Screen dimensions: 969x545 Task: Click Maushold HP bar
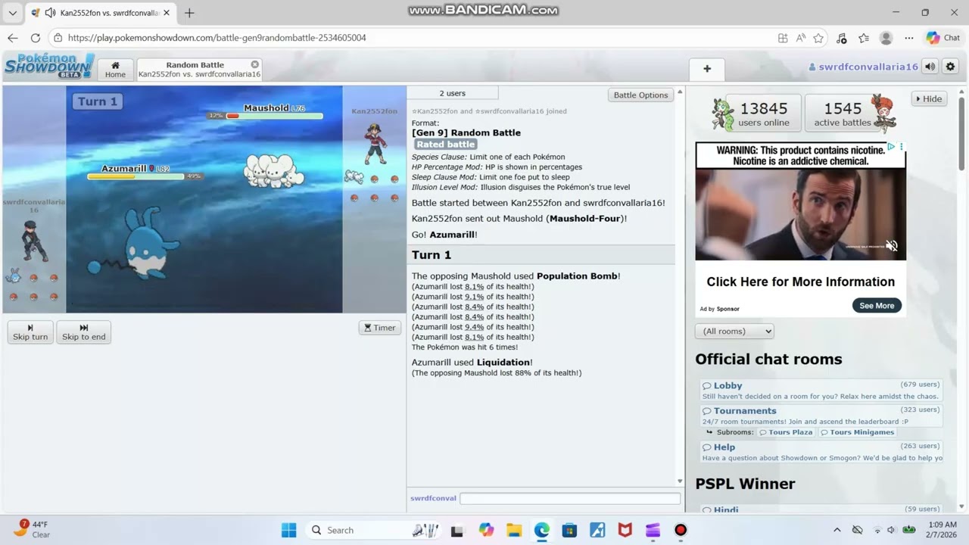(274, 116)
